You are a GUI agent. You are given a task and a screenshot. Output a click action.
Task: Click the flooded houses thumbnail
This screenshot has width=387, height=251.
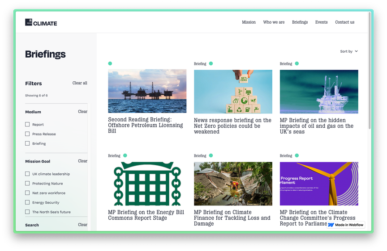click(233, 184)
